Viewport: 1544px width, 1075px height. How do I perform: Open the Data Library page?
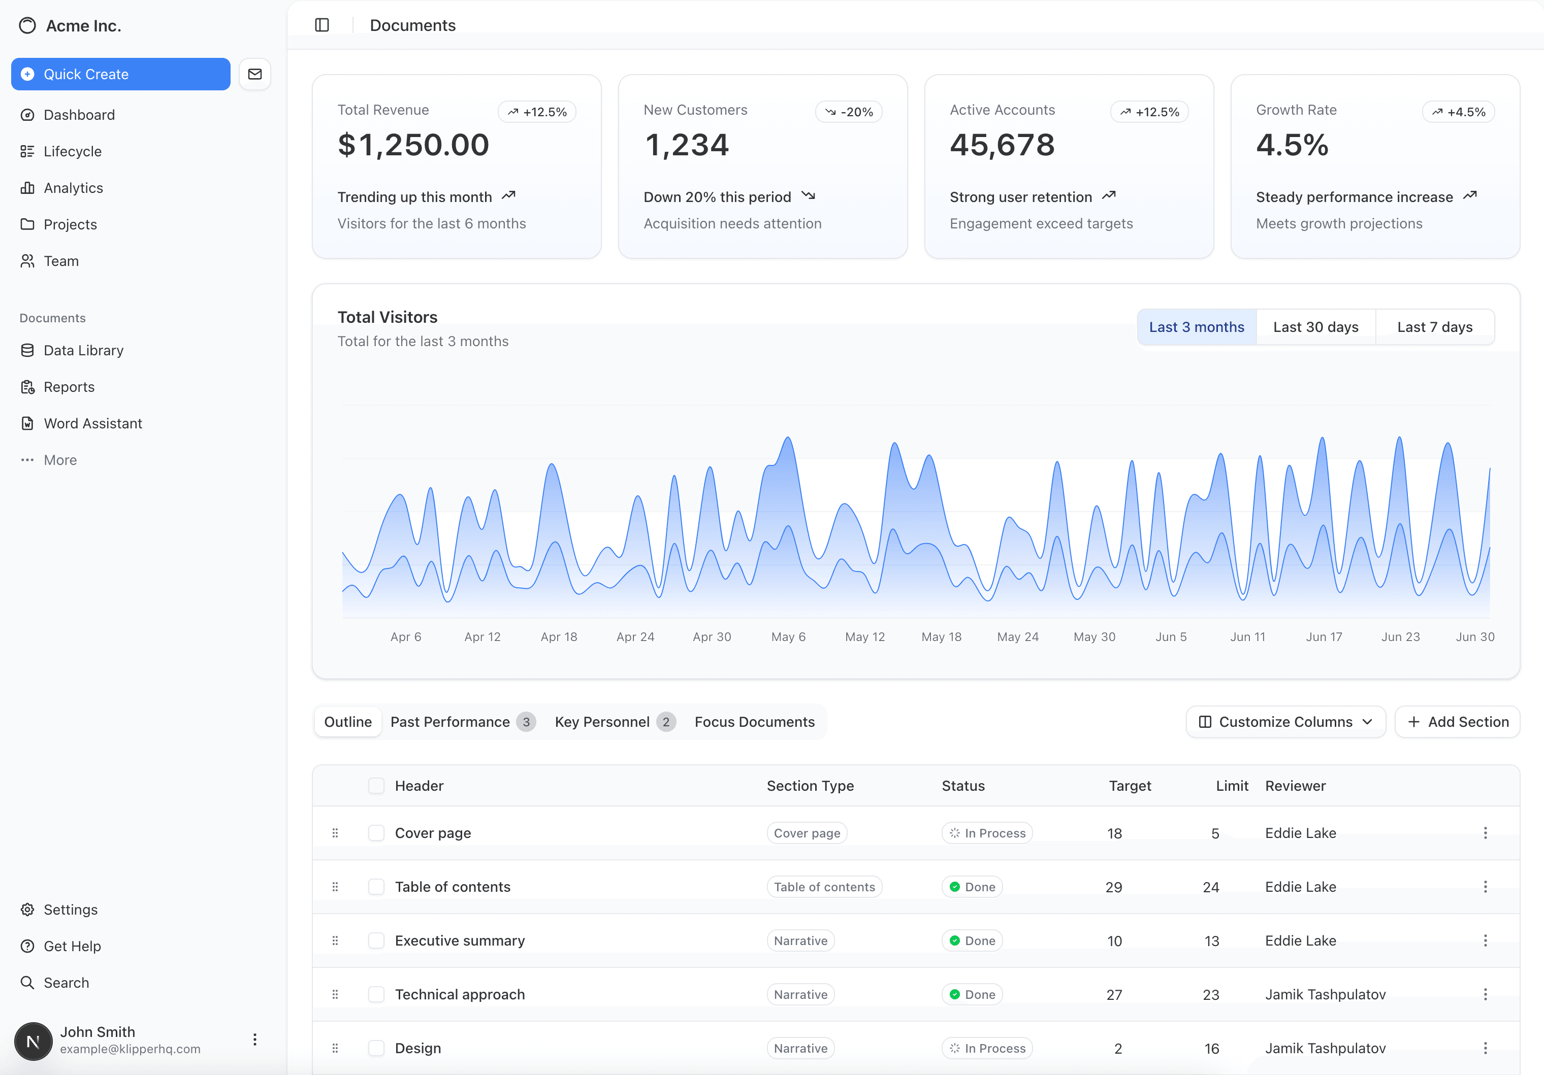(x=83, y=350)
